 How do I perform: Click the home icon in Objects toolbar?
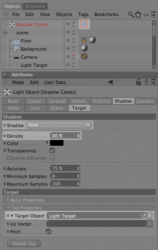138,15
